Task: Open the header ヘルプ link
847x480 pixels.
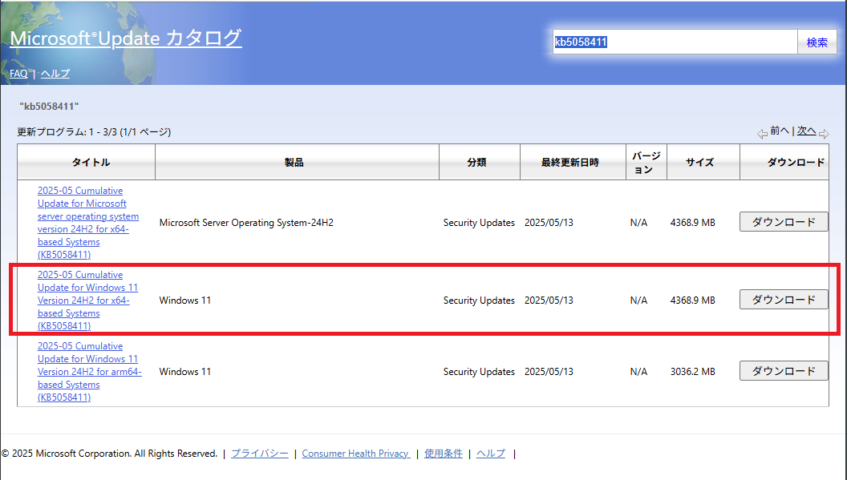Action: pos(54,73)
